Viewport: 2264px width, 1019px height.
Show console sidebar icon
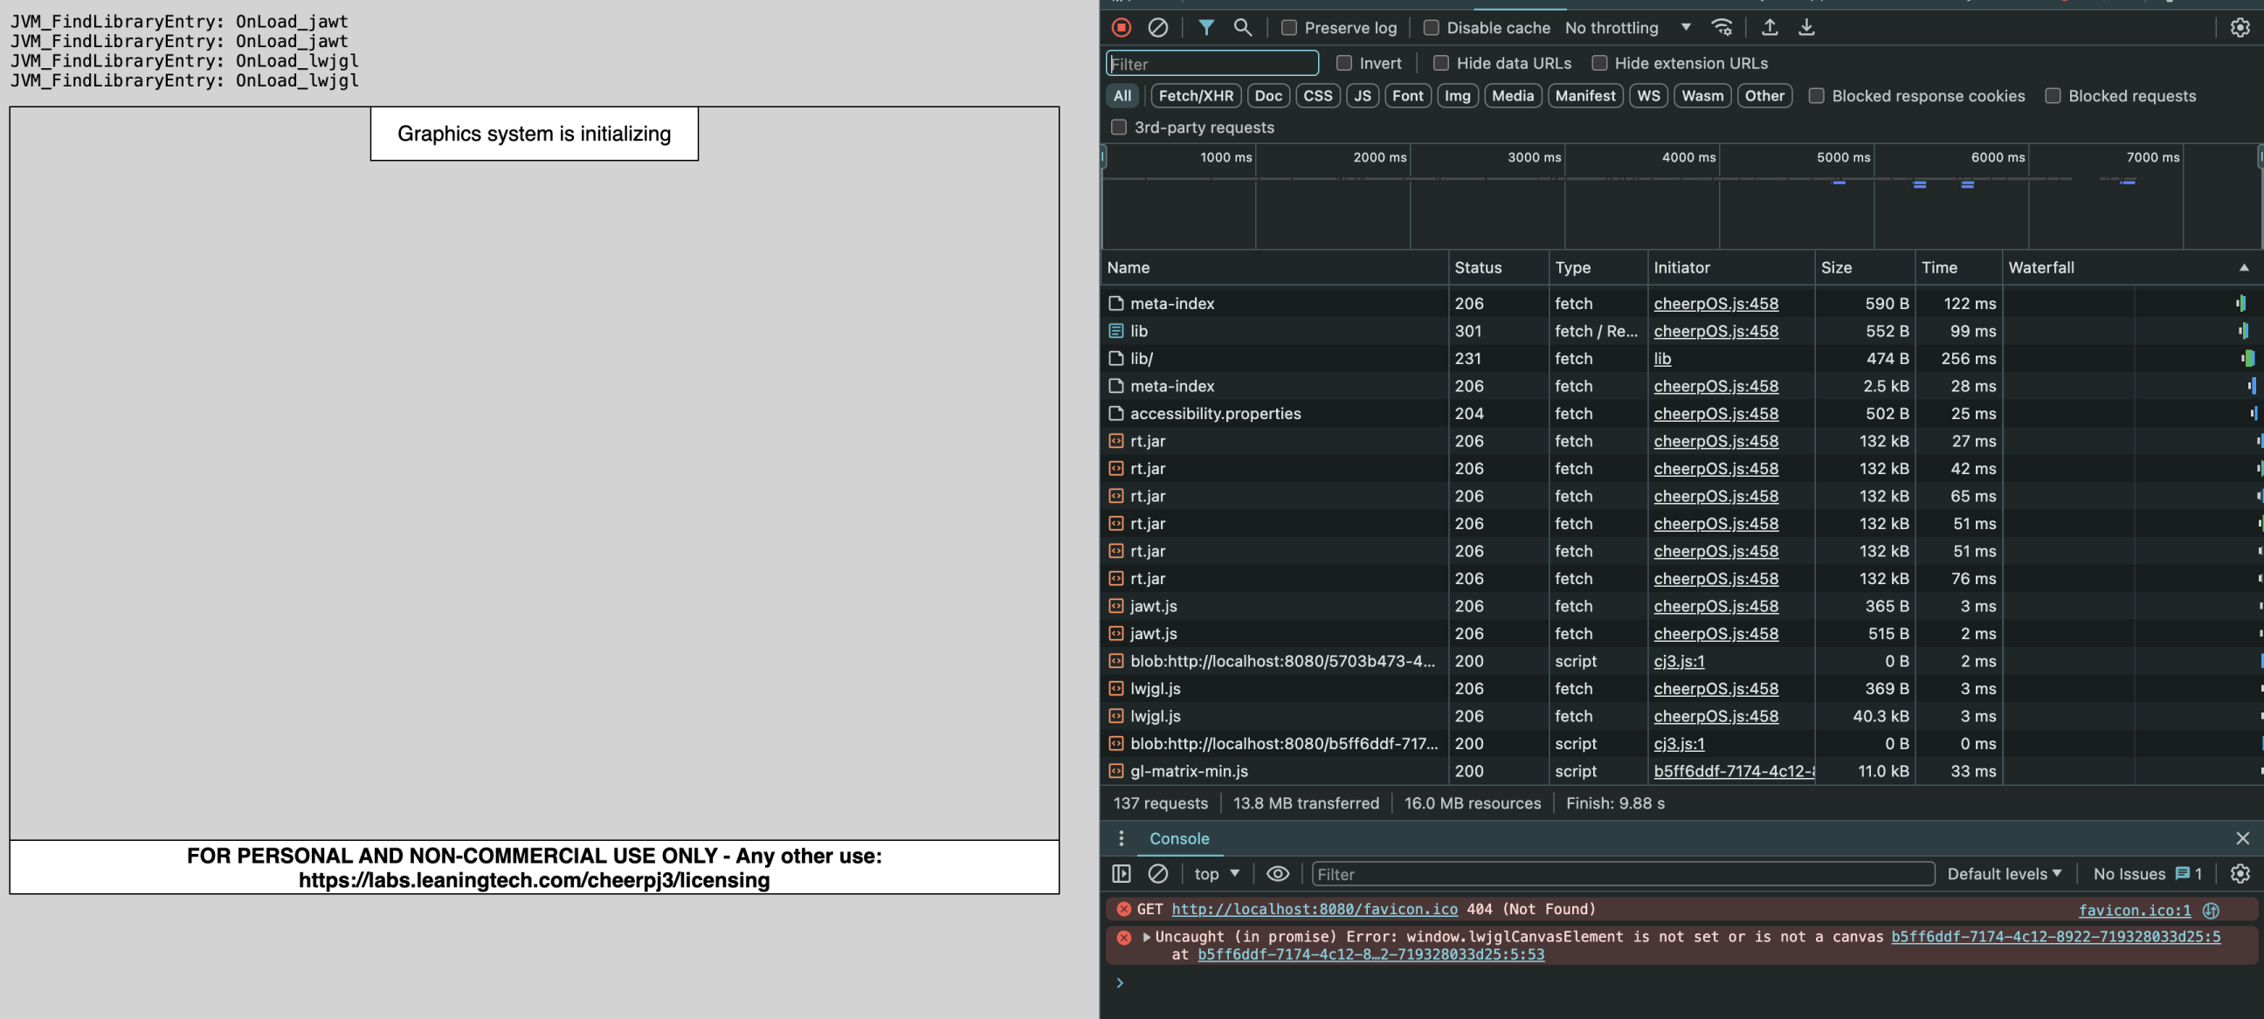[x=1122, y=873]
